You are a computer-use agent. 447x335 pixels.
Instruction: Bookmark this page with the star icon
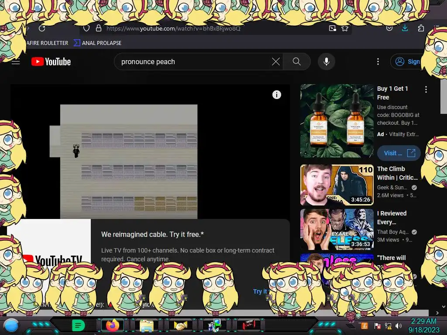345,28
